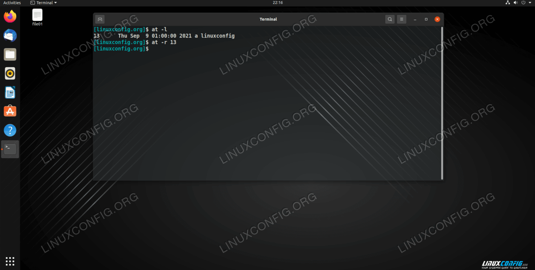Launch Firefox from the dock

click(x=10, y=16)
